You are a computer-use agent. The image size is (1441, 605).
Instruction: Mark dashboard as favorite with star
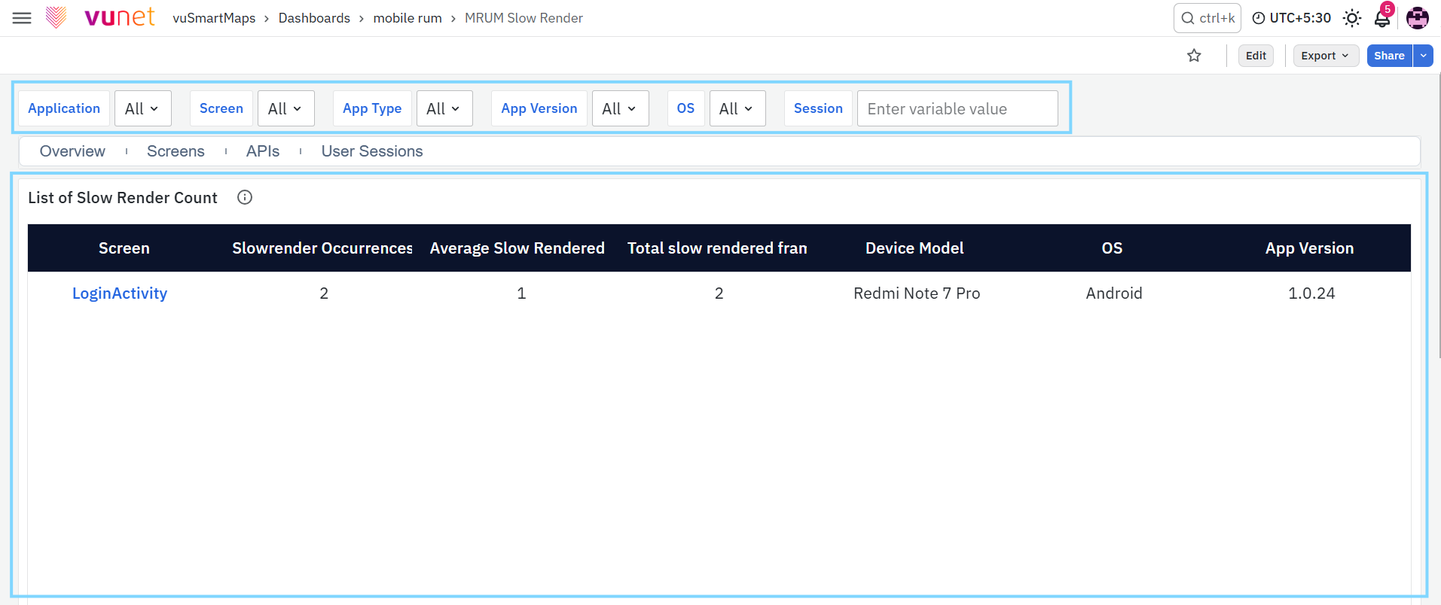[x=1194, y=56]
